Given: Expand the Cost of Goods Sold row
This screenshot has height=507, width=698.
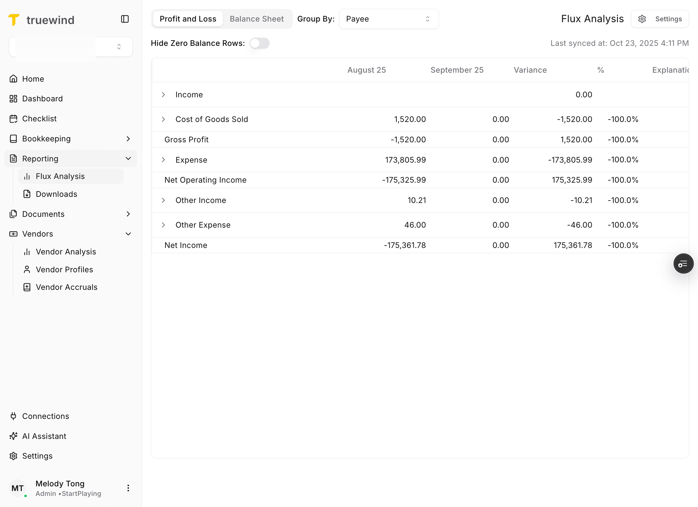Looking at the screenshot, I should [x=163, y=119].
